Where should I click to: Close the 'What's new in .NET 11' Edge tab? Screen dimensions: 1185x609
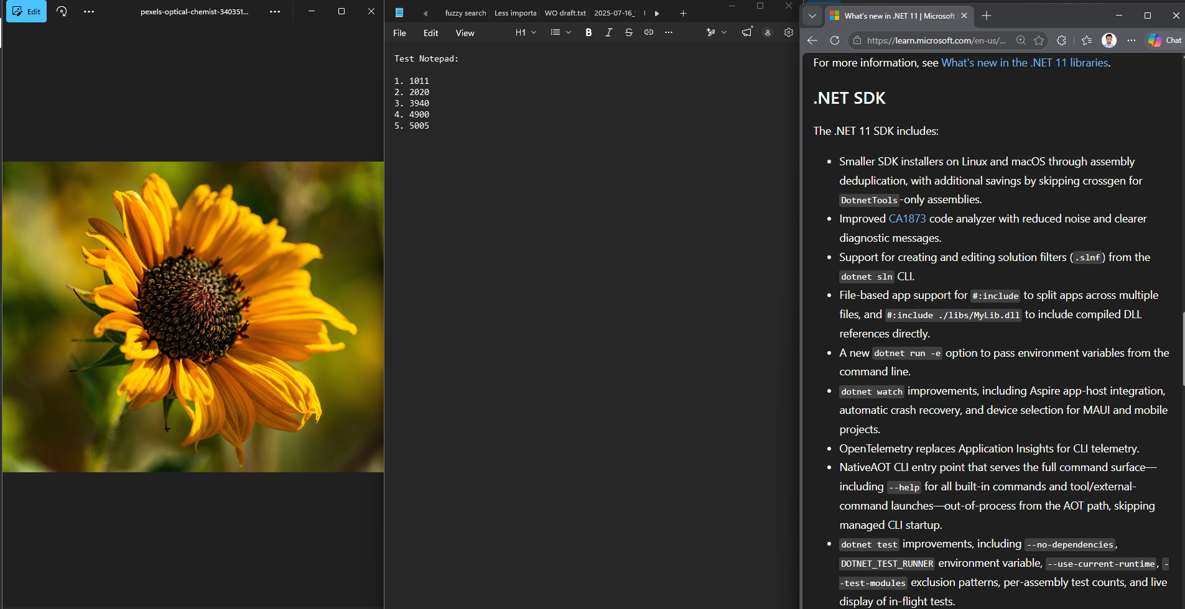964,16
